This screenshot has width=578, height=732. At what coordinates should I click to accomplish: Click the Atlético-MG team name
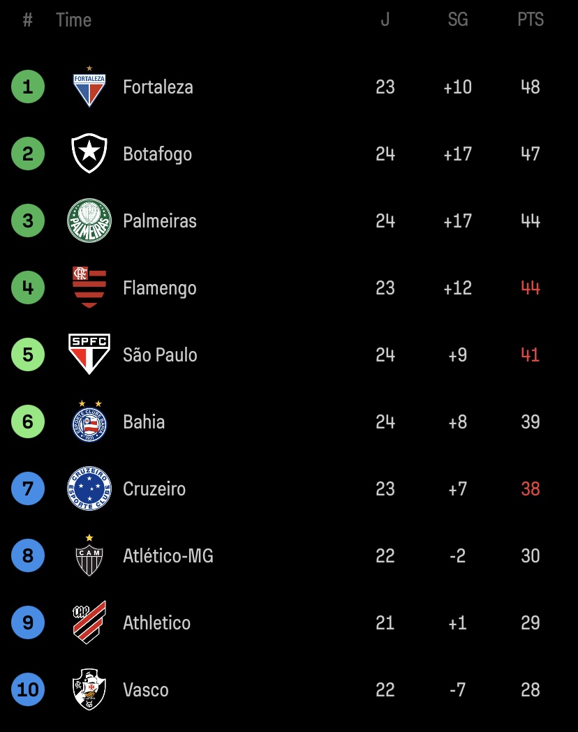(x=168, y=555)
